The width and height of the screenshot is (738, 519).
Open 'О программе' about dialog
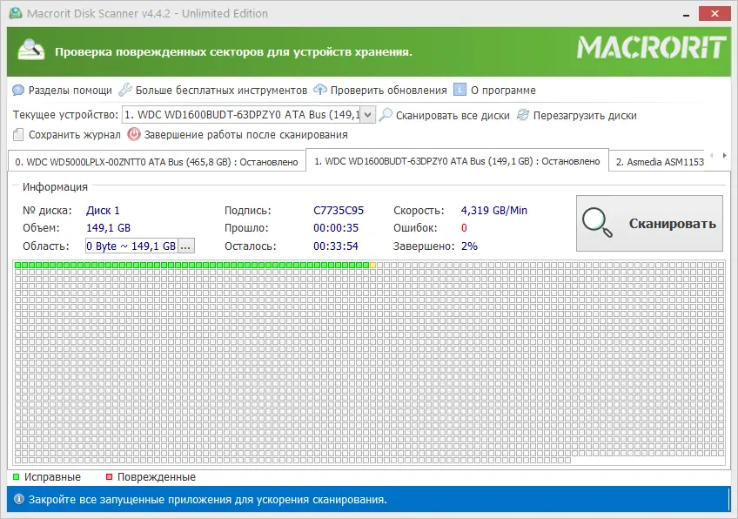(x=503, y=90)
